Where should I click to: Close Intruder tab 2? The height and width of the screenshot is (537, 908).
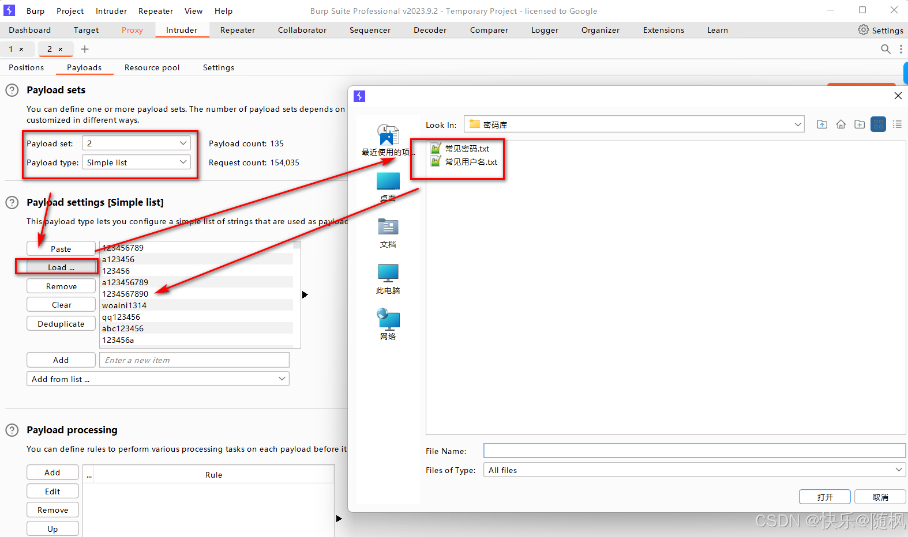61,50
